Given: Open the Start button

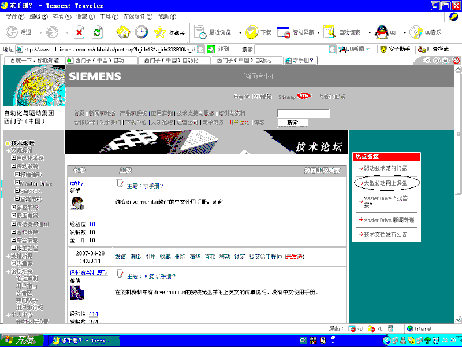Looking at the screenshot, I should 21,340.
